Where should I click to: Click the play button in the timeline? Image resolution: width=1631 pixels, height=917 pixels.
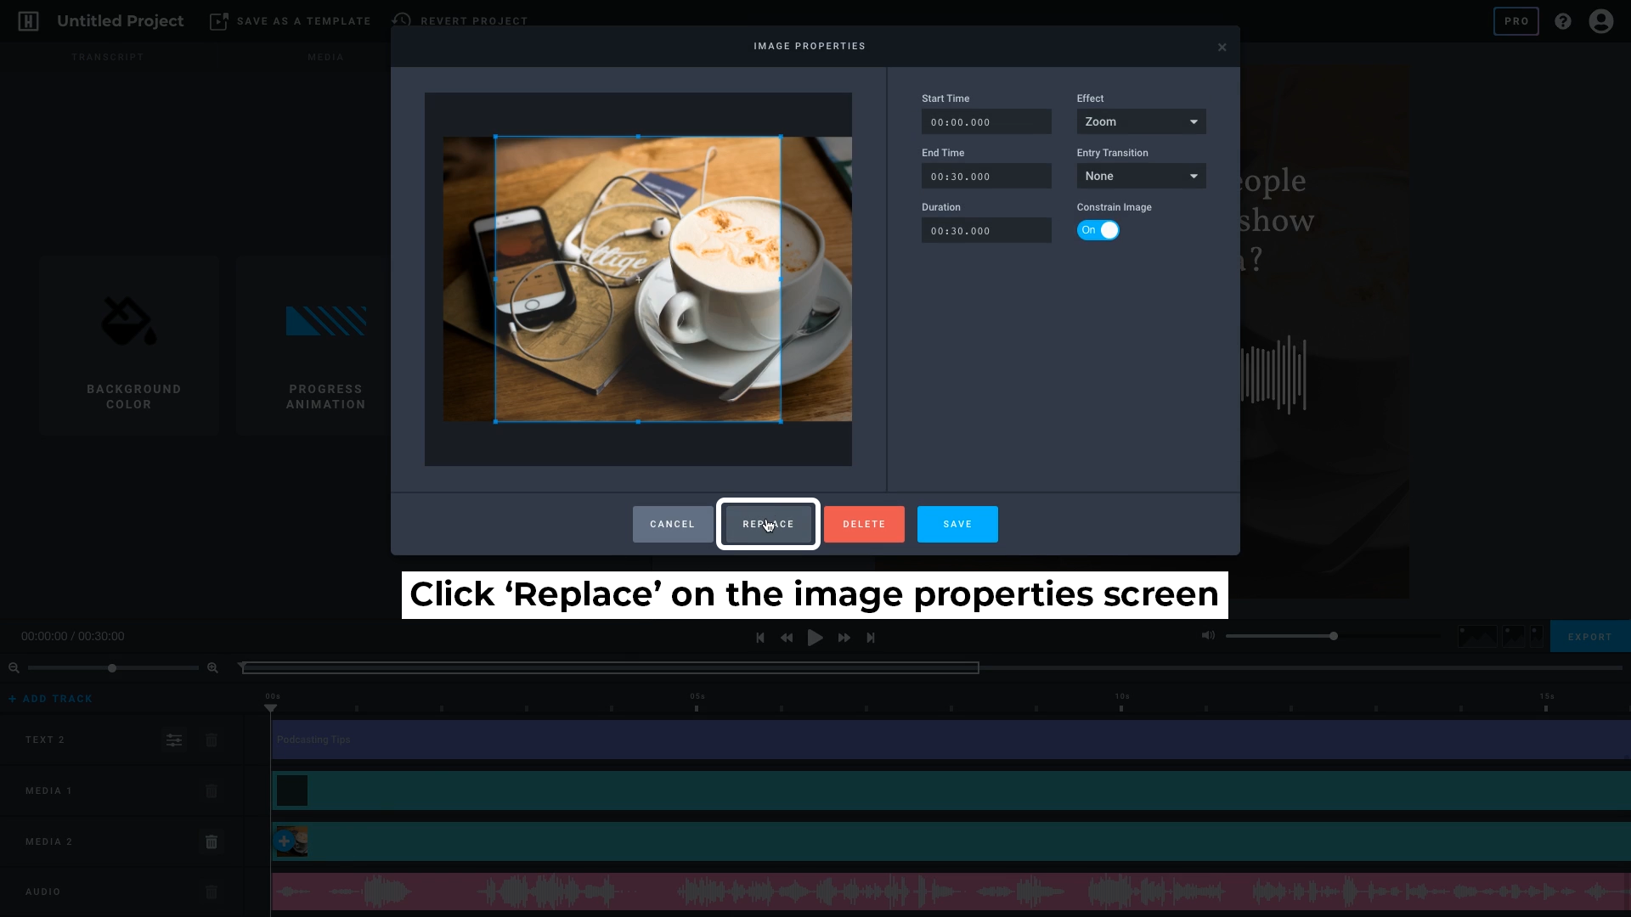(x=815, y=636)
